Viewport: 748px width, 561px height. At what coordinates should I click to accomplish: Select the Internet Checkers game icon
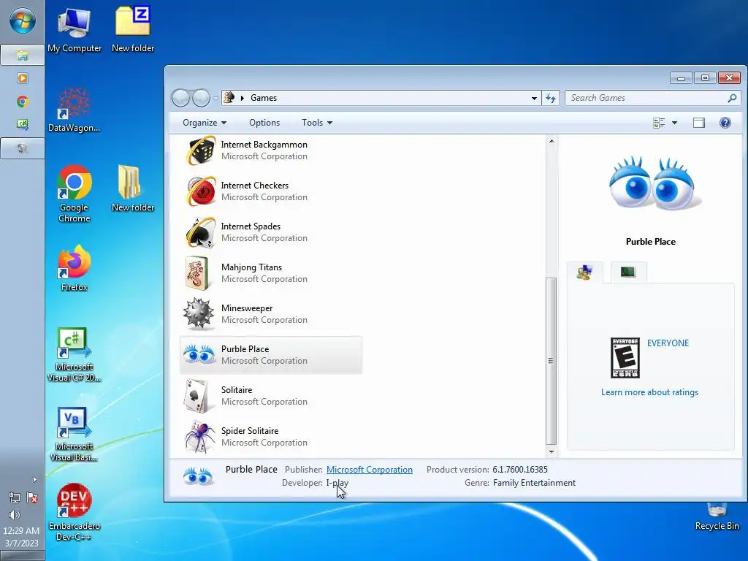pyautogui.click(x=200, y=191)
